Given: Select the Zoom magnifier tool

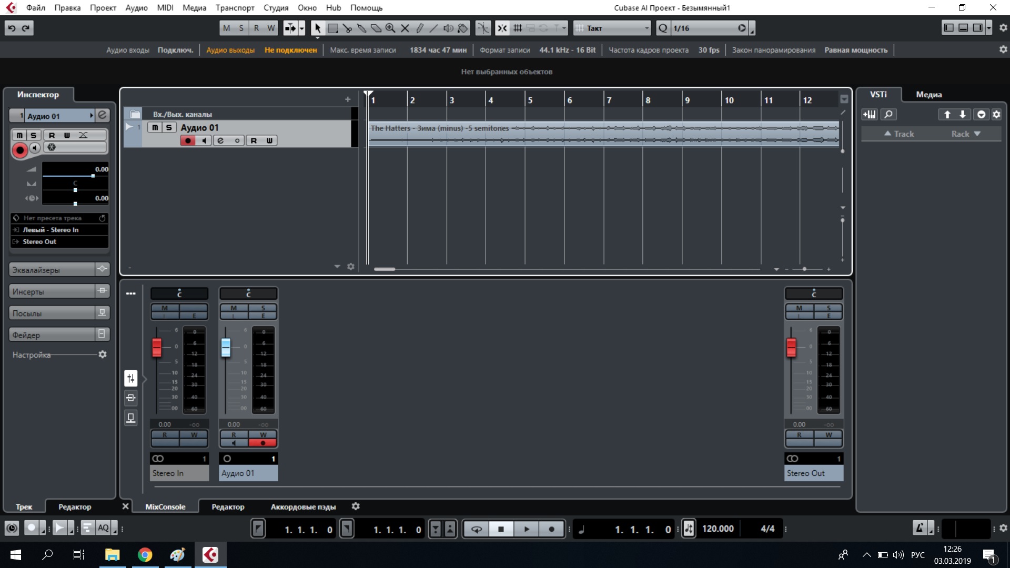Looking at the screenshot, I should [390, 28].
